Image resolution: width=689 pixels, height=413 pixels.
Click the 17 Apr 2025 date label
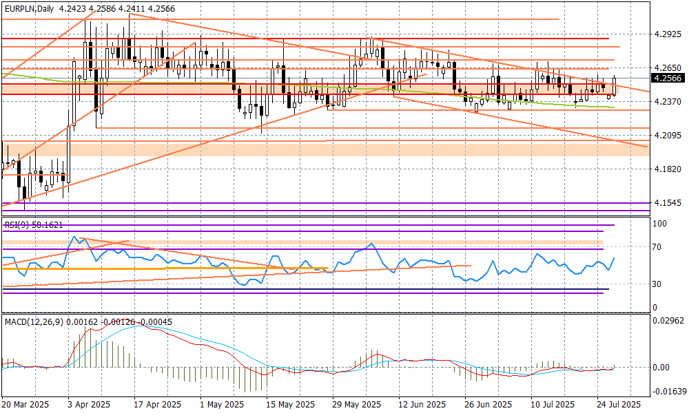pyautogui.click(x=157, y=404)
